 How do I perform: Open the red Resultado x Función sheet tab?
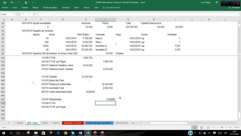point(73,123)
